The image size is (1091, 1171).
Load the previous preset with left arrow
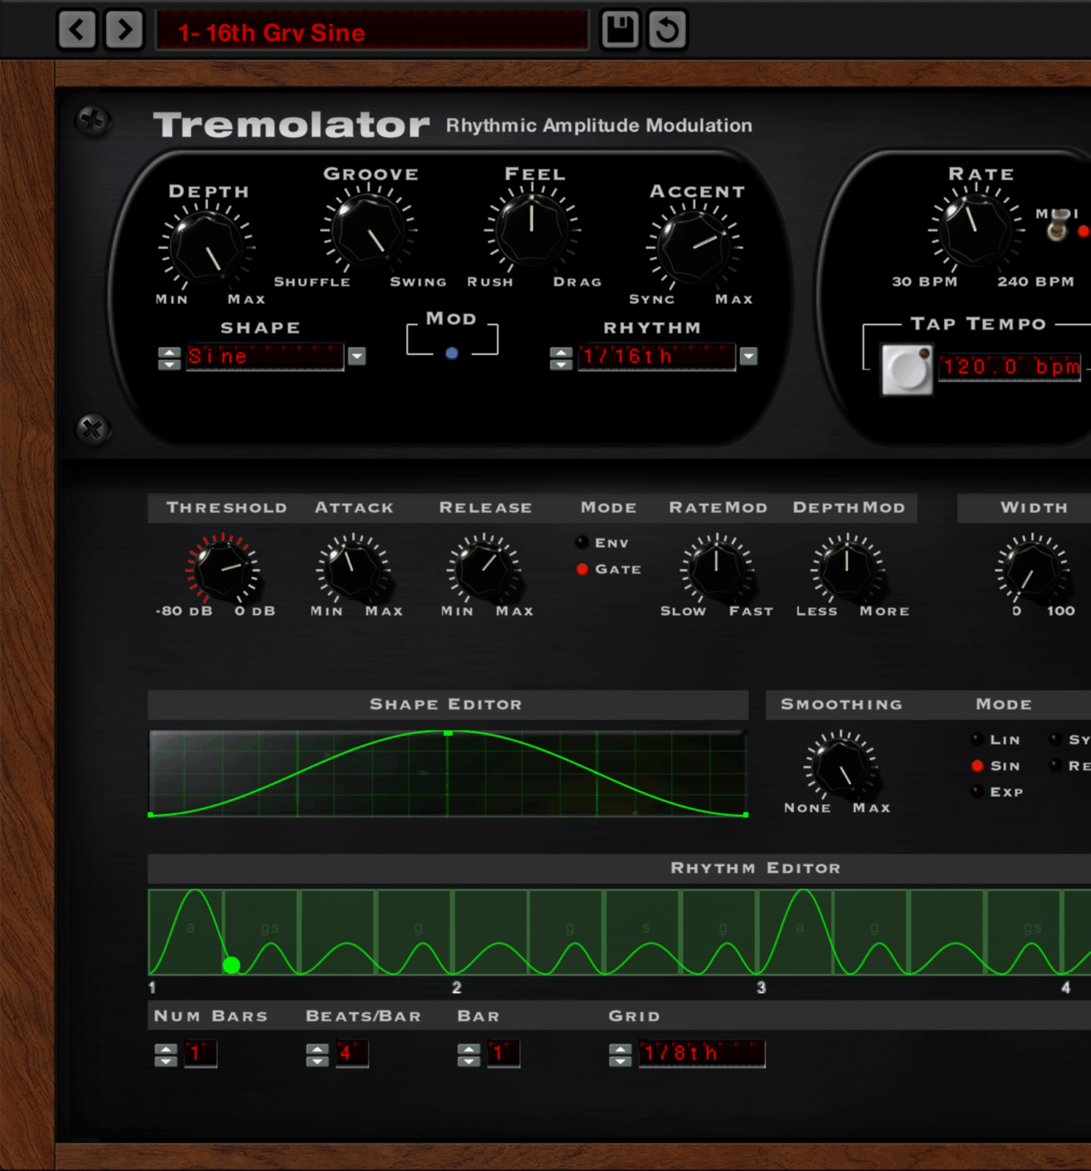point(77,30)
